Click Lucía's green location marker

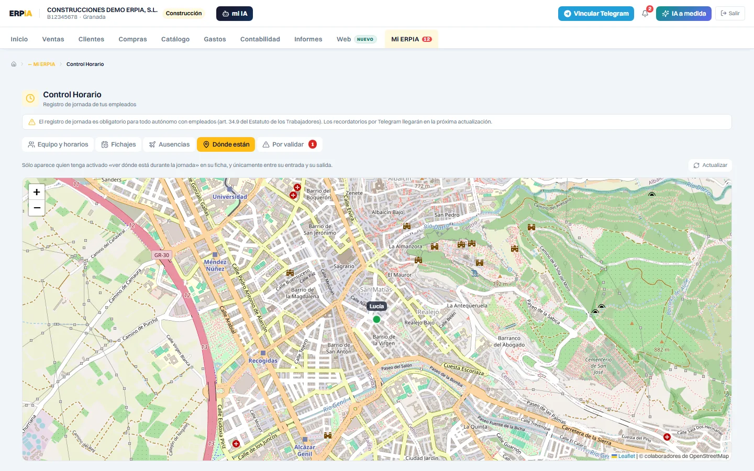(x=376, y=319)
